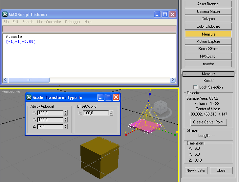This screenshot has height=182, width=239.
Task: Open the Color Clipboard utility
Action: pyautogui.click(x=208, y=26)
